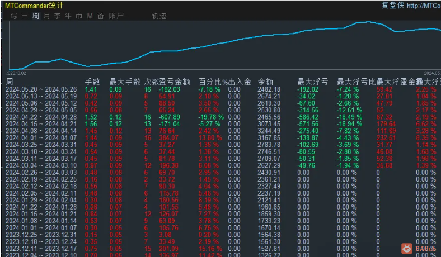The height and width of the screenshot is (257, 441).
Task: Switch to the 账户 account tab
Action: [116, 16]
